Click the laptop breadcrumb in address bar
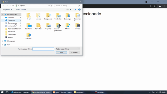The width and height of the screenshot is (167, 94). point(22,5)
